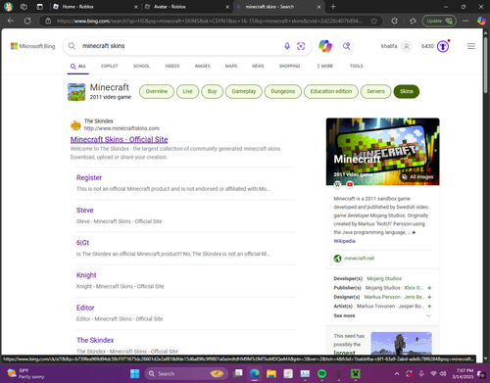Expand Minecraft description with plus
The width and height of the screenshot is (490, 383).
pyautogui.click(x=414, y=232)
